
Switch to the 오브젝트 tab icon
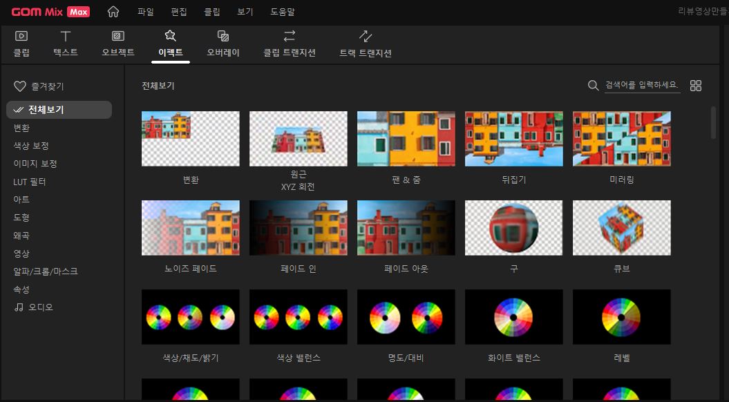click(x=118, y=36)
